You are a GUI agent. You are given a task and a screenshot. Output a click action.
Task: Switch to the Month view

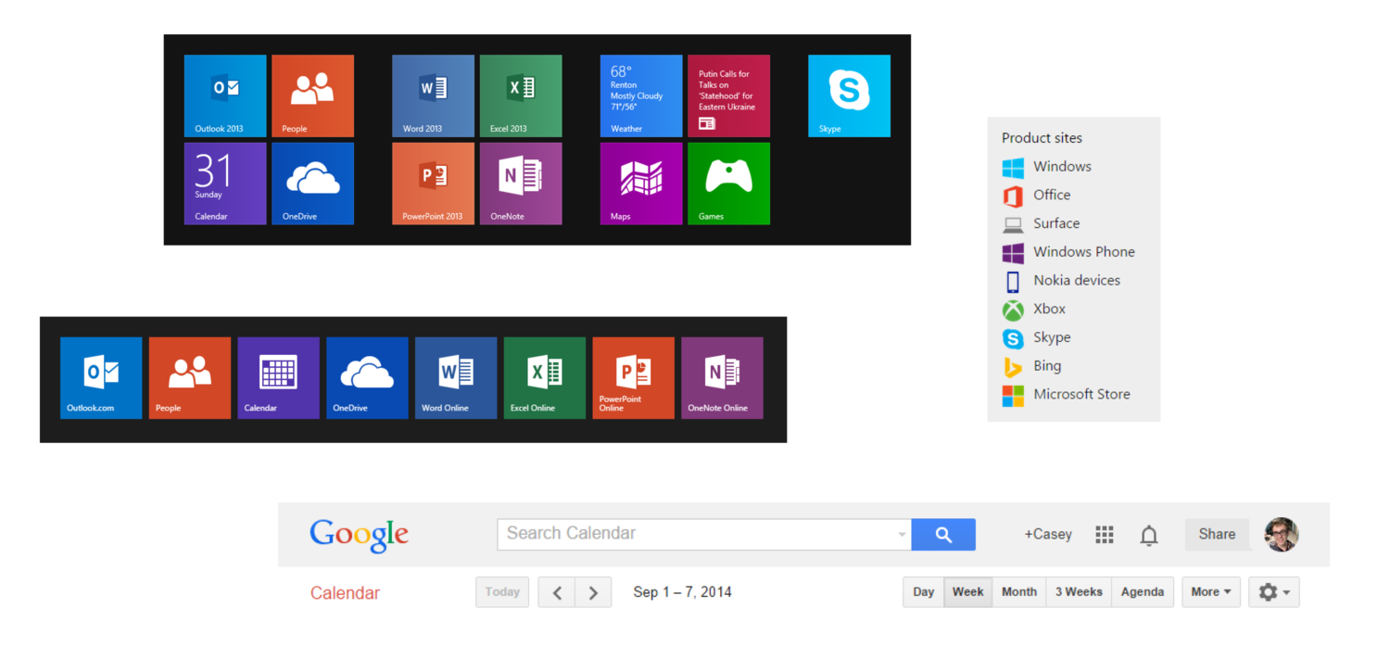coord(1019,592)
